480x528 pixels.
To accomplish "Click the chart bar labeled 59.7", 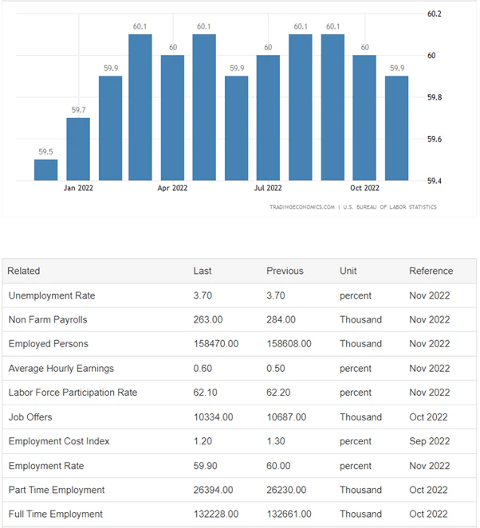I will [78, 149].
